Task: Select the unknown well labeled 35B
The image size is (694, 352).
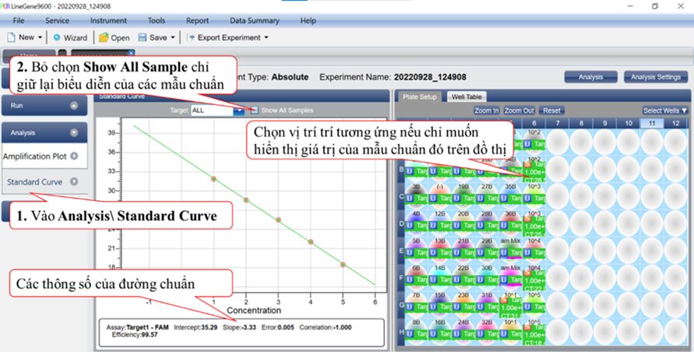Action: point(510,195)
